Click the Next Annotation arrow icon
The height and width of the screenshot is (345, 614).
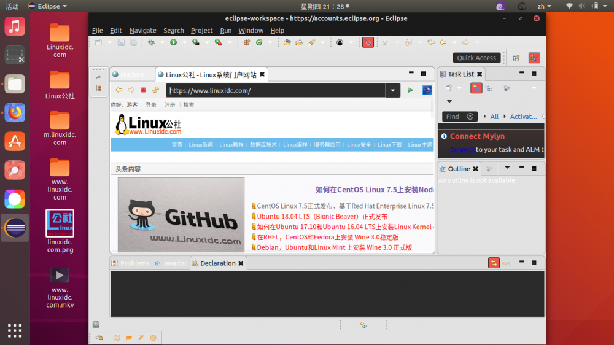point(386,42)
